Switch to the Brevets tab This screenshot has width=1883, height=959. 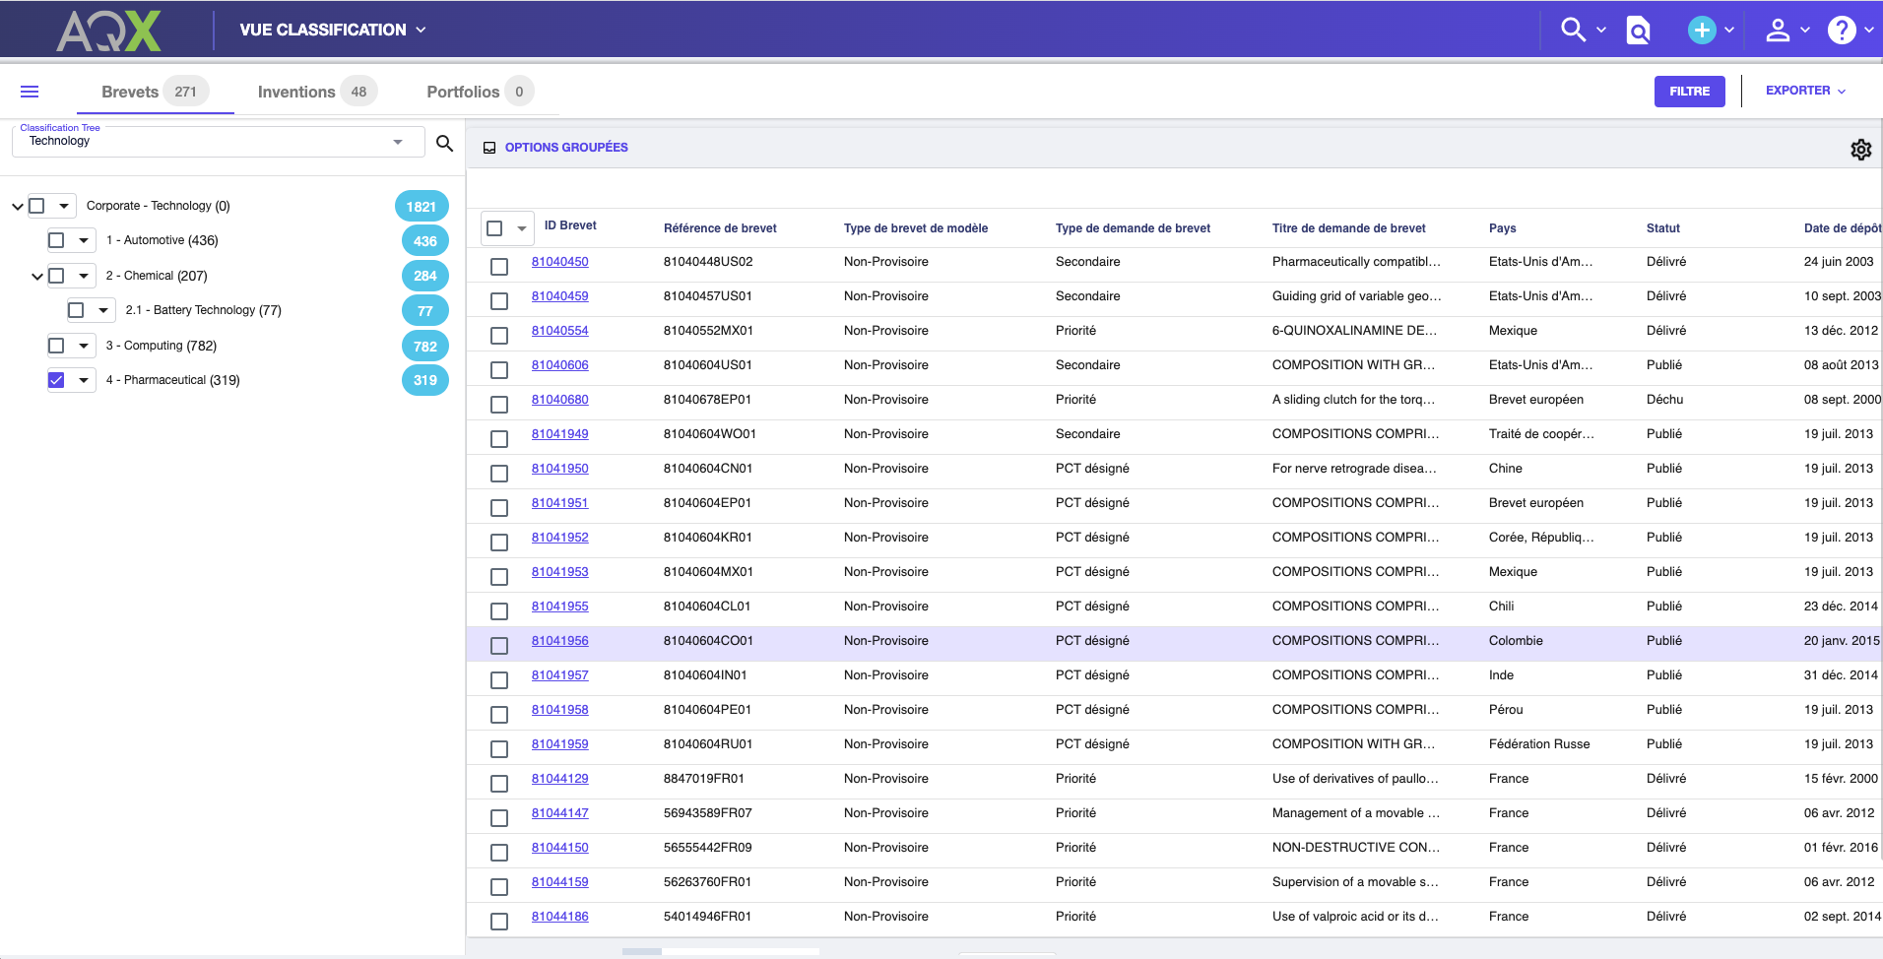click(155, 92)
